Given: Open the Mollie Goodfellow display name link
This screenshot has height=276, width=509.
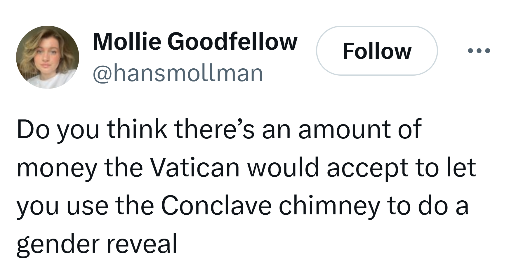Looking at the screenshot, I should [x=195, y=41].
